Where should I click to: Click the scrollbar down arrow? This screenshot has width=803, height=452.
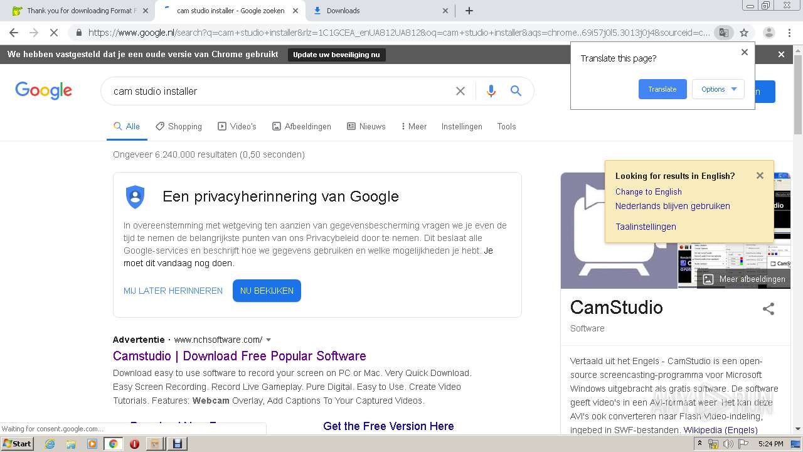(x=798, y=429)
